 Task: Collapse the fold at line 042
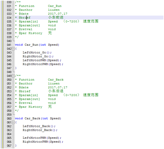click(x=13, y=49)
